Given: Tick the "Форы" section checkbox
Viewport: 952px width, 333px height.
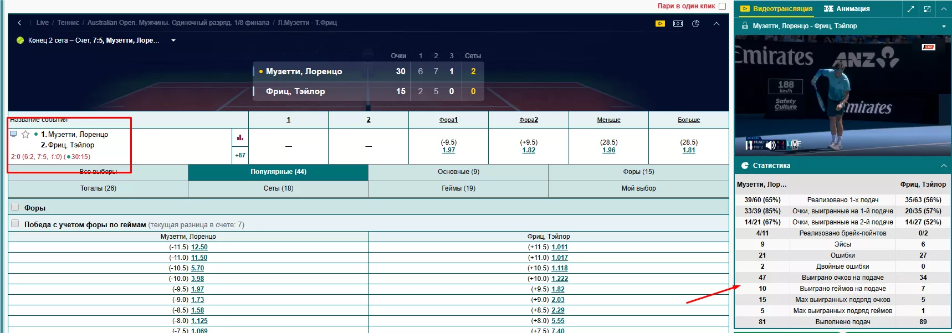Looking at the screenshot, I should click(16, 207).
